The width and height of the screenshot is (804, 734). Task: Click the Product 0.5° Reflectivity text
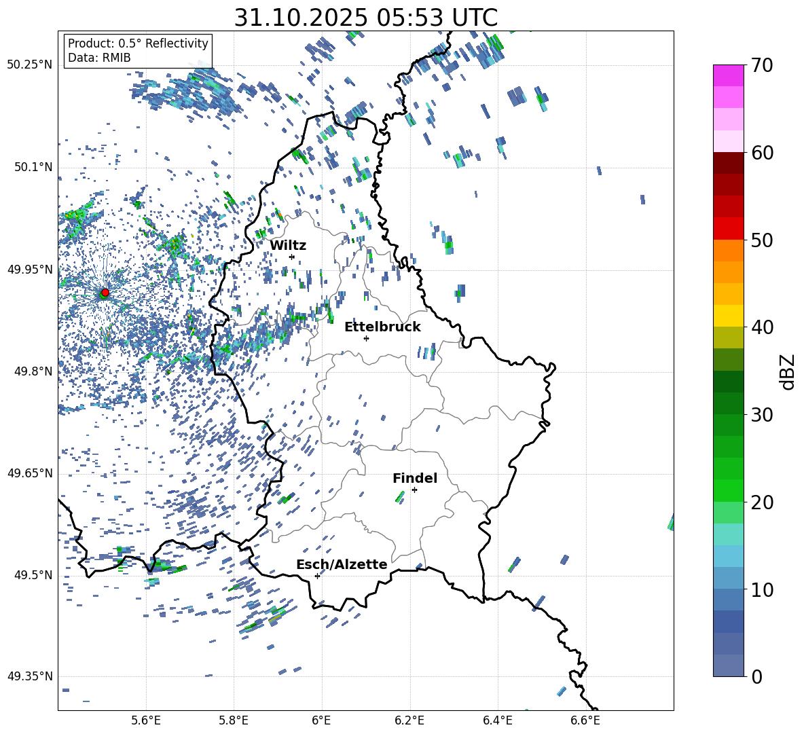(138, 43)
